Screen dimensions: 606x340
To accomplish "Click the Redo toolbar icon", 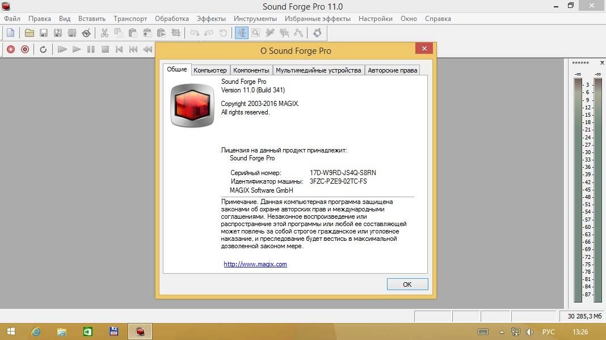I will pos(209,33).
